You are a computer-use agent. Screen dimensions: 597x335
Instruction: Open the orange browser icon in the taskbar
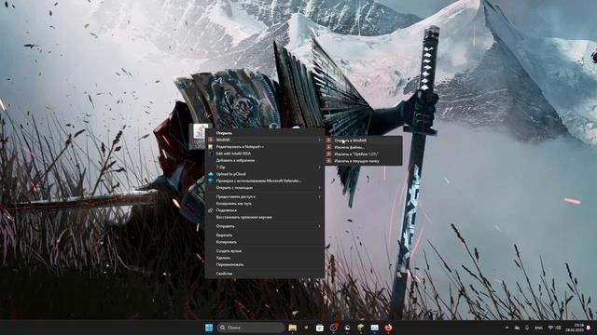point(388,328)
